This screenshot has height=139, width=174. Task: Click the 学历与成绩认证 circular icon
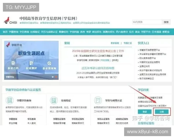point(98,100)
